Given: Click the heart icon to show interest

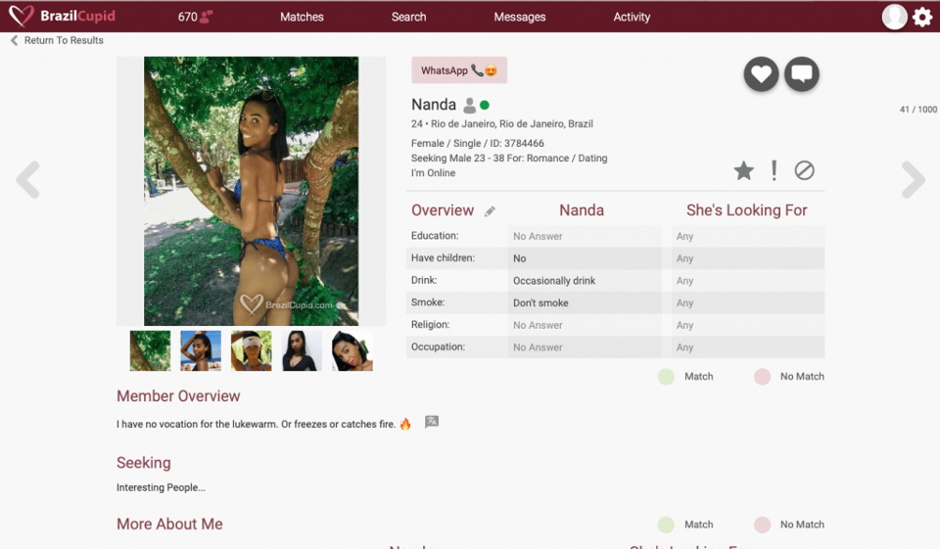Looking at the screenshot, I should click(761, 74).
